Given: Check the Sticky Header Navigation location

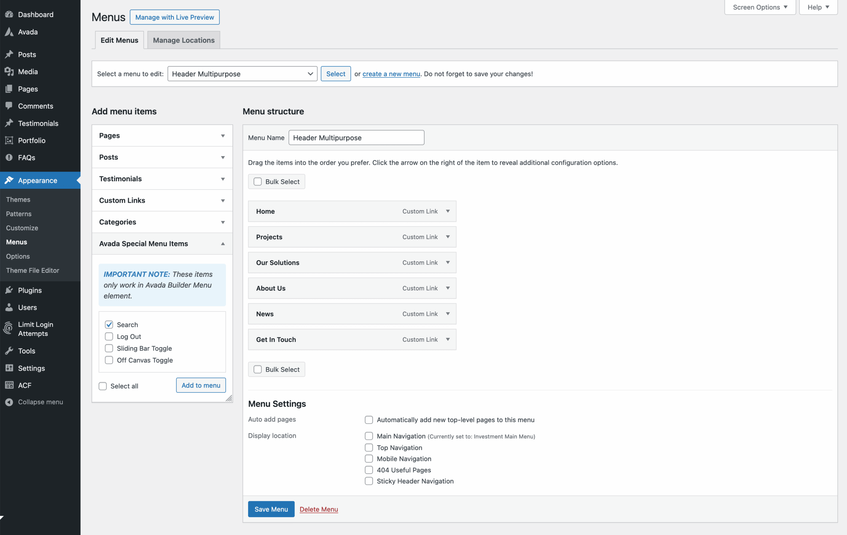Looking at the screenshot, I should pyautogui.click(x=369, y=481).
